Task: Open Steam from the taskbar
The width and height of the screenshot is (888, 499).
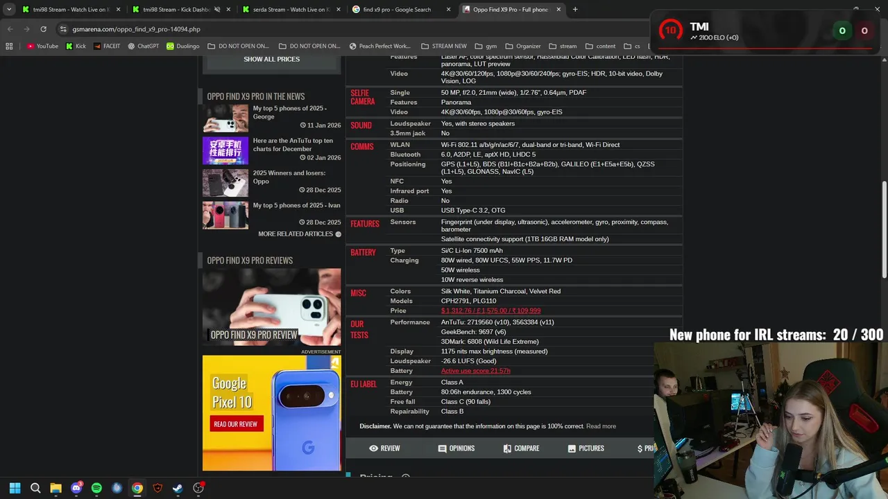Action: [178, 488]
